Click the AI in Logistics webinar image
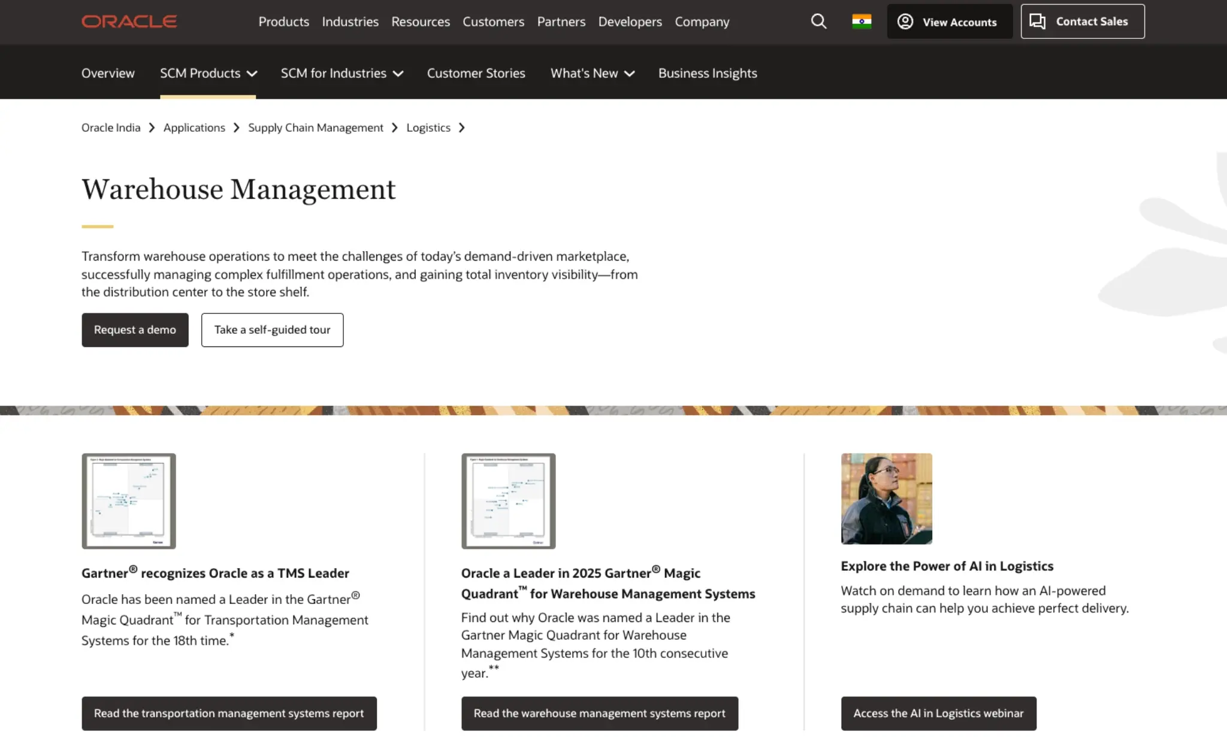The width and height of the screenshot is (1227, 737). click(886, 499)
